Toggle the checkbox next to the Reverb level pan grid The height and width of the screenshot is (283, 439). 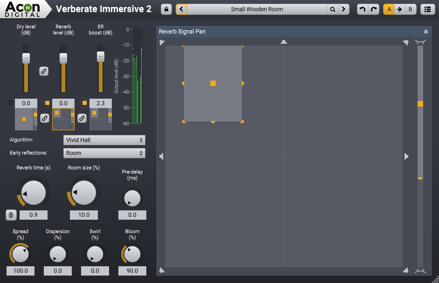[48, 103]
